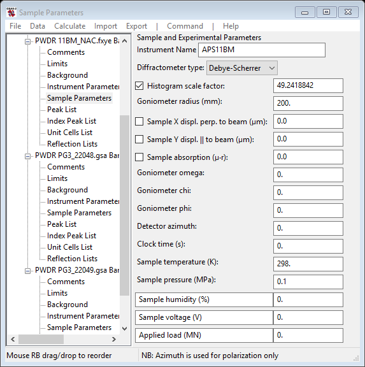Click the Sample temperature (K) field
The width and height of the screenshot is (365, 367).
308,264
